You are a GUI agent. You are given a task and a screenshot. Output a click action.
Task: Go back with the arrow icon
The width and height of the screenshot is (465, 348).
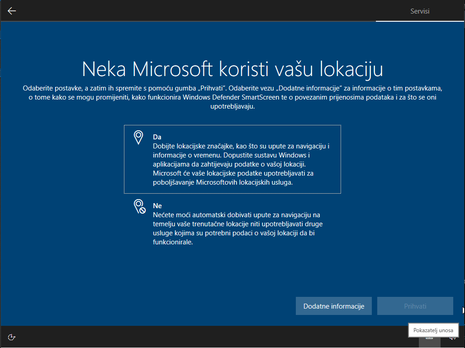tap(12, 11)
